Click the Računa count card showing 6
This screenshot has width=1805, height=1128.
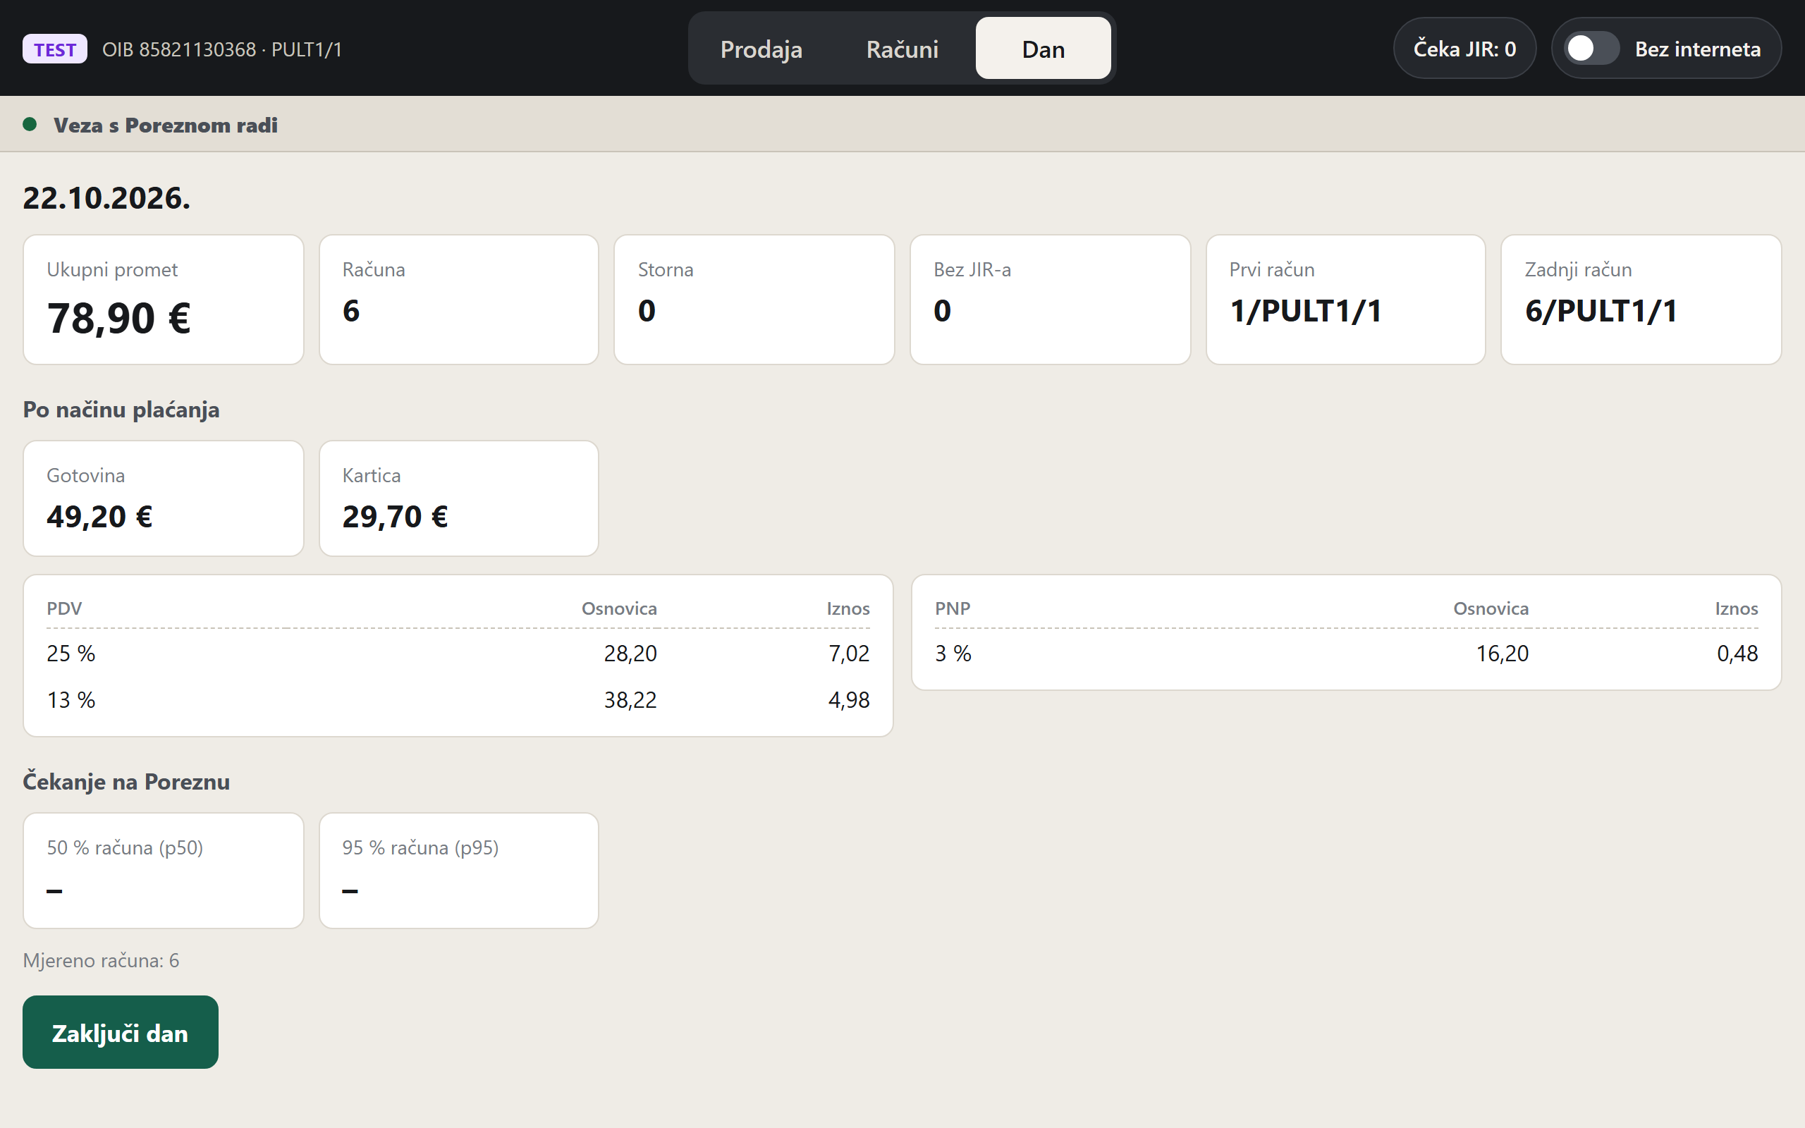tap(459, 300)
